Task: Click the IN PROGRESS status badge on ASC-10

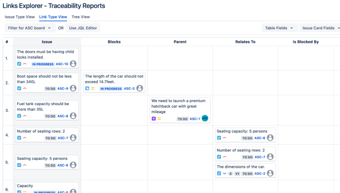Action: [43, 64]
